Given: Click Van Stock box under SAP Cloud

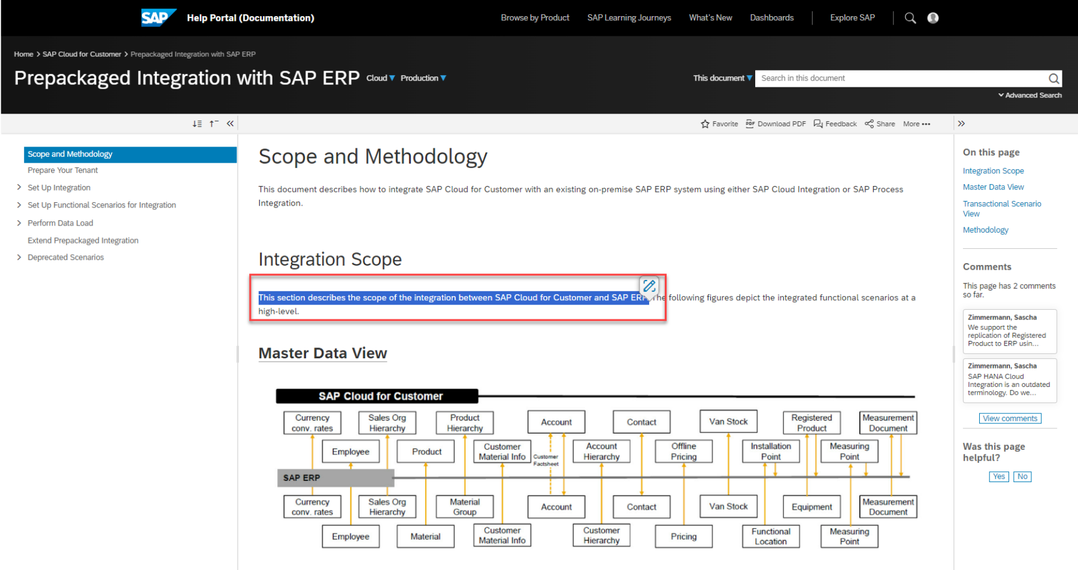Looking at the screenshot, I should pyautogui.click(x=728, y=422).
